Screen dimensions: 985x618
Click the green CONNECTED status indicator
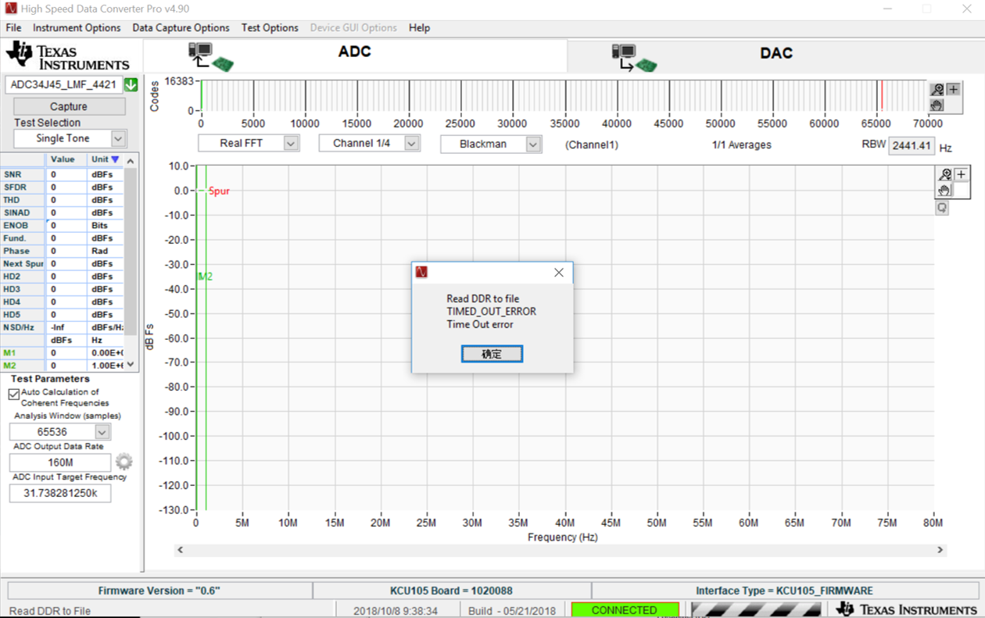625,610
